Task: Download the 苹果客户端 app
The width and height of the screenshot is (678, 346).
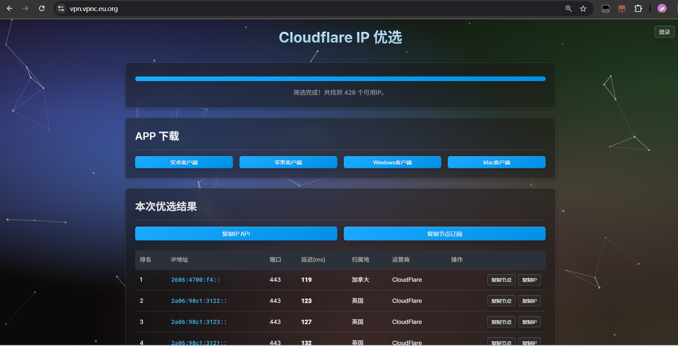Action: coord(288,162)
